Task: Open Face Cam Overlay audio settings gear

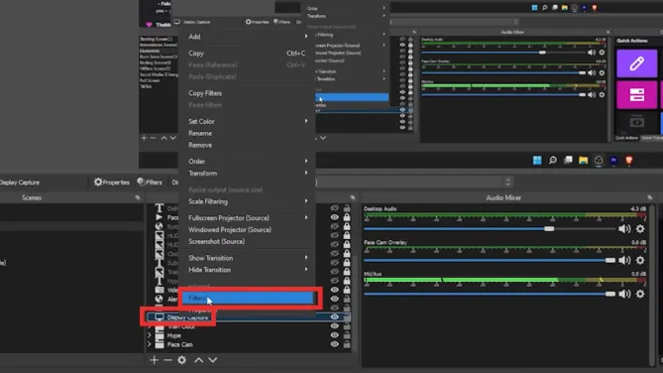Action: [640, 260]
